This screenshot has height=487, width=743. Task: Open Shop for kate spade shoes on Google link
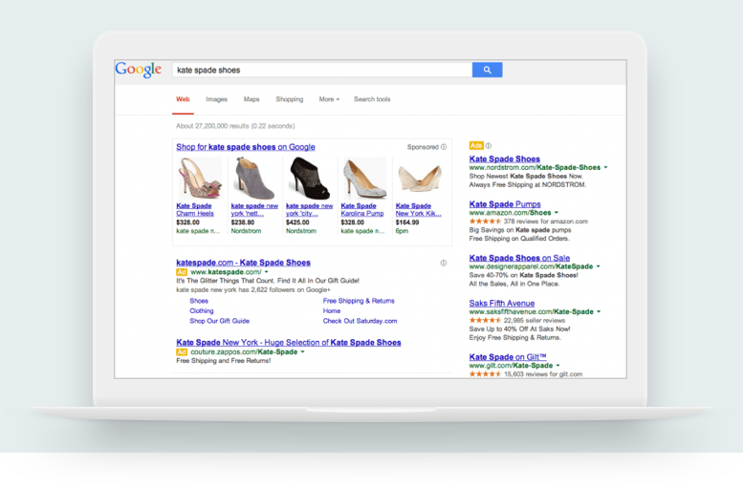coord(246,147)
